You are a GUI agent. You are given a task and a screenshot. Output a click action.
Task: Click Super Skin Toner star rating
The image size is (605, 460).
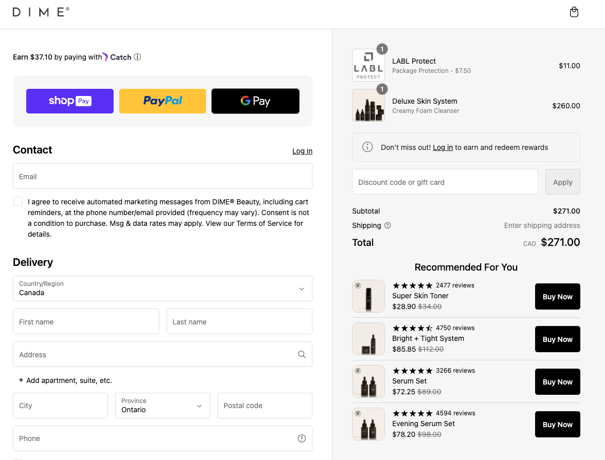click(412, 285)
